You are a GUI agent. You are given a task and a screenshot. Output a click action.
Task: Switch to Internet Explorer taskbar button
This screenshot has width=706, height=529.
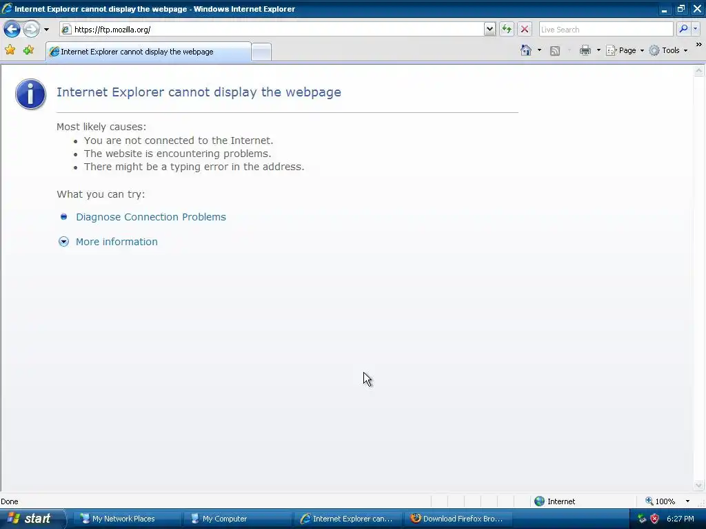coord(347,519)
